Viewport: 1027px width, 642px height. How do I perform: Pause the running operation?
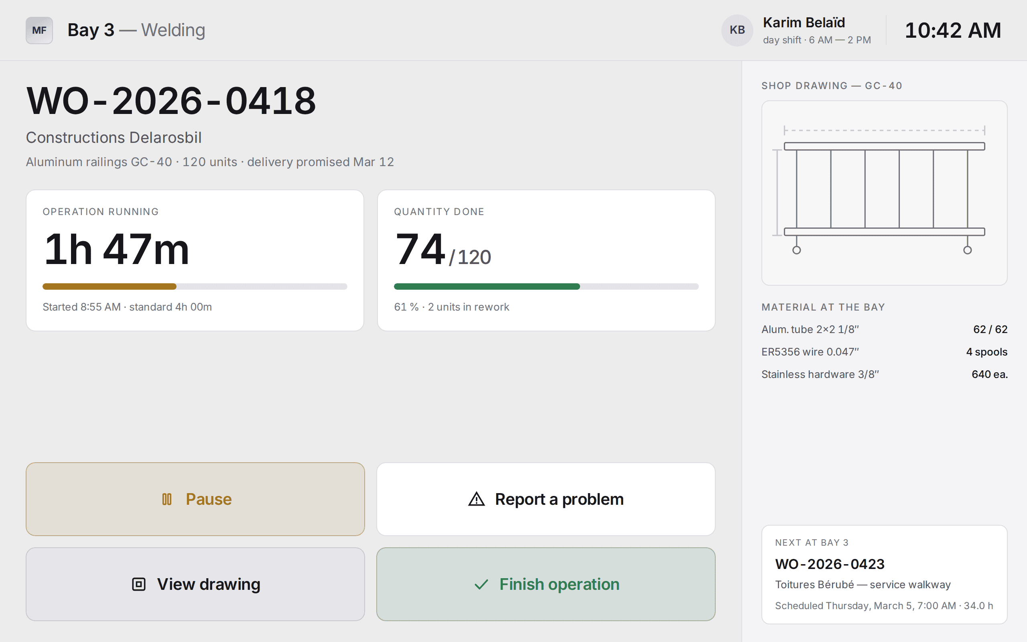click(x=195, y=499)
